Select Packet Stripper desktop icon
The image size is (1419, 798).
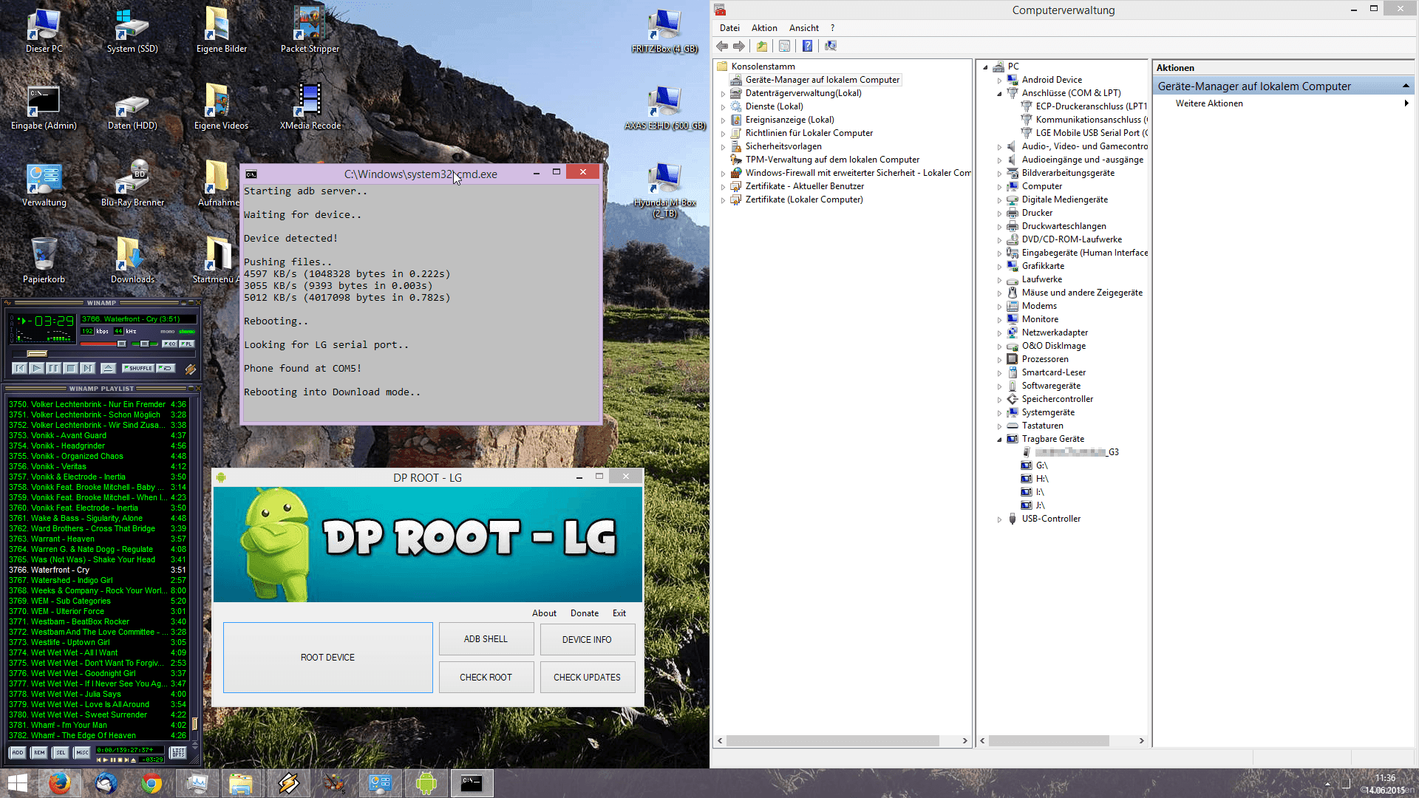point(310,30)
